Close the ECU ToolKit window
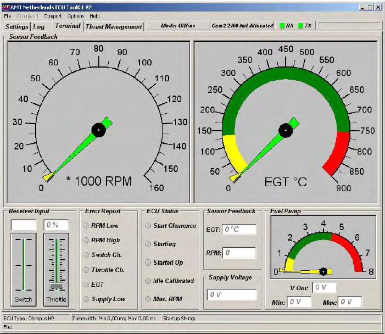 tap(378, 7)
